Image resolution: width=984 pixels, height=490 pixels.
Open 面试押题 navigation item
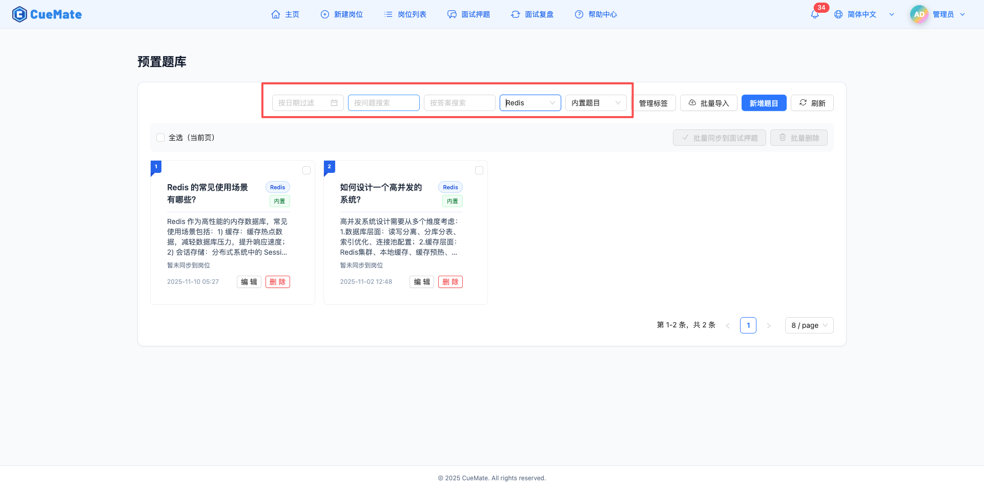(x=469, y=14)
